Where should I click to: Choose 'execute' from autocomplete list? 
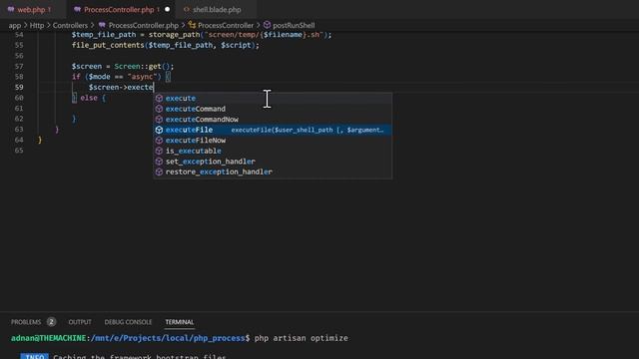pyautogui.click(x=273, y=98)
